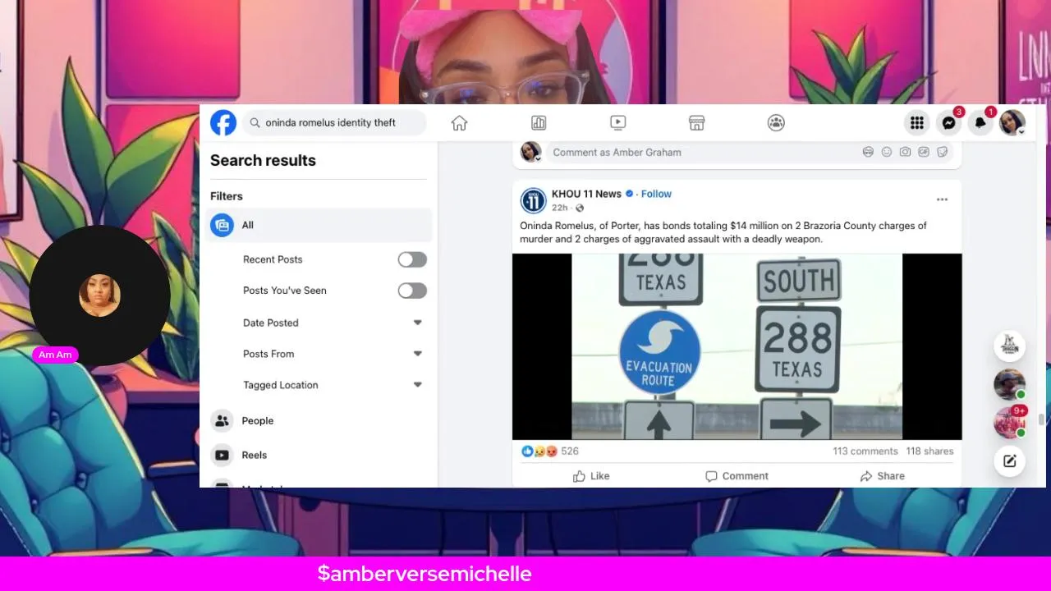Share the KHOU 11 News post
Viewport: 1051px width, 591px height.
click(882, 476)
